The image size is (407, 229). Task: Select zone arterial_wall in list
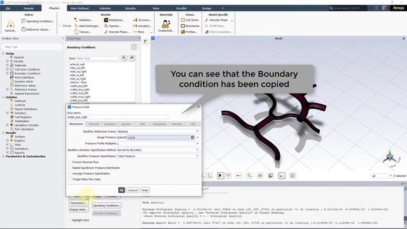click(x=77, y=64)
